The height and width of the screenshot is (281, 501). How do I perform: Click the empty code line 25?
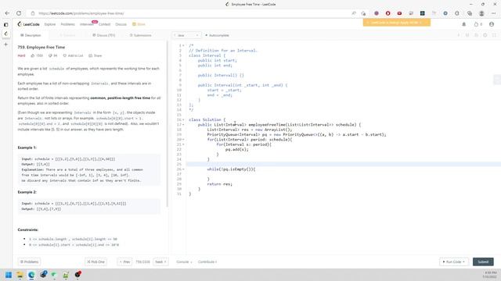pyautogui.click(x=344, y=164)
